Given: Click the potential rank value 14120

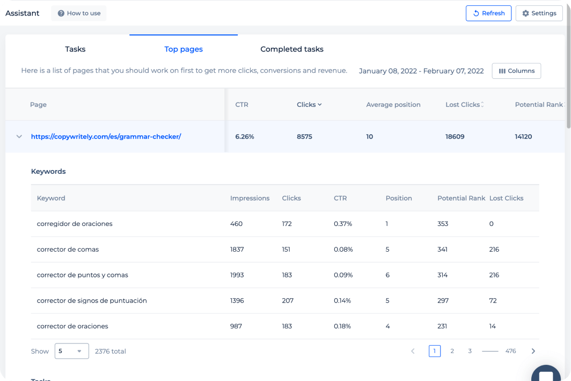Looking at the screenshot, I should click(523, 137).
